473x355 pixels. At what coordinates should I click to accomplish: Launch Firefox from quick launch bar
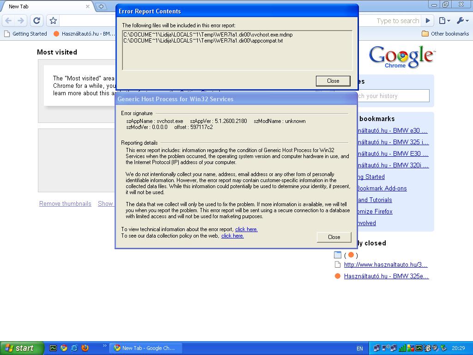click(85, 348)
